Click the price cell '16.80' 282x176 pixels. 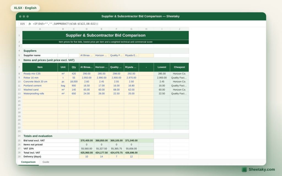click(131, 86)
